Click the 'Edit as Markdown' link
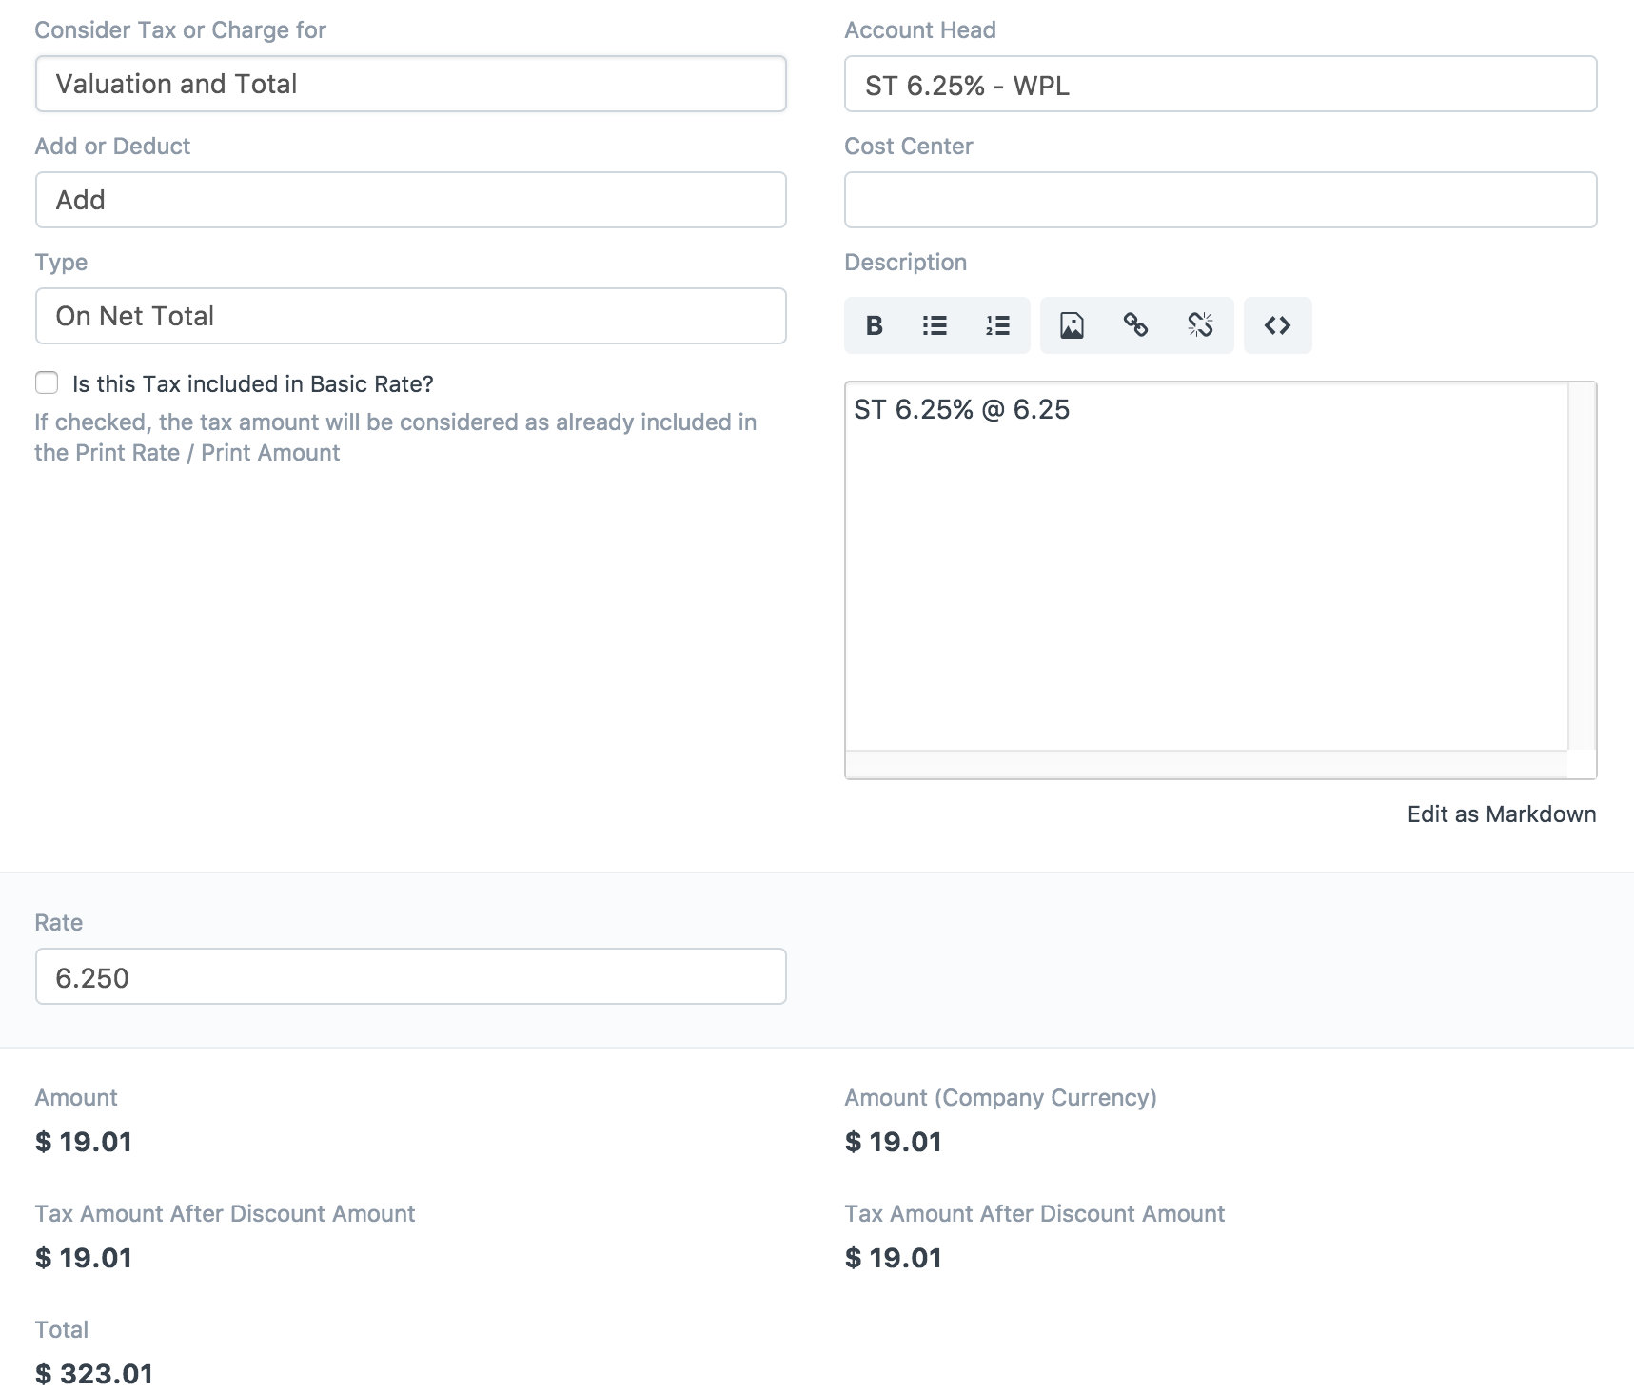Screen dimensions: 1634x1392 coord(1501,814)
